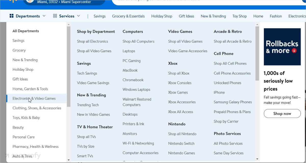
Task: Open Toy Shop in the top nav
Action: pos(239,16)
